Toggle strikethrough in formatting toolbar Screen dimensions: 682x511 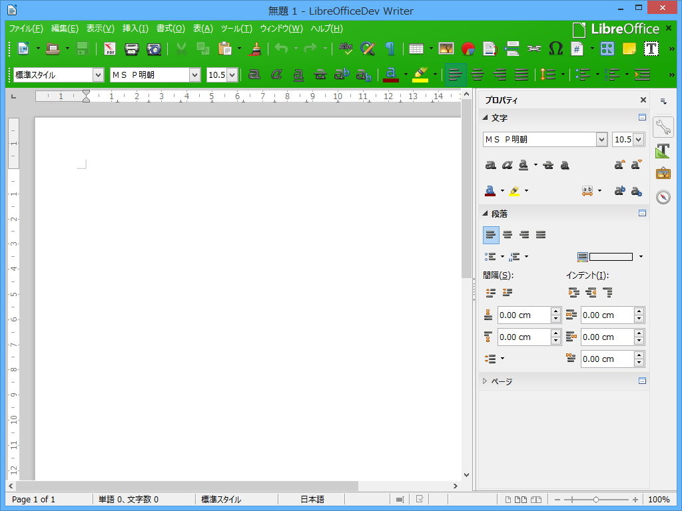[320, 75]
